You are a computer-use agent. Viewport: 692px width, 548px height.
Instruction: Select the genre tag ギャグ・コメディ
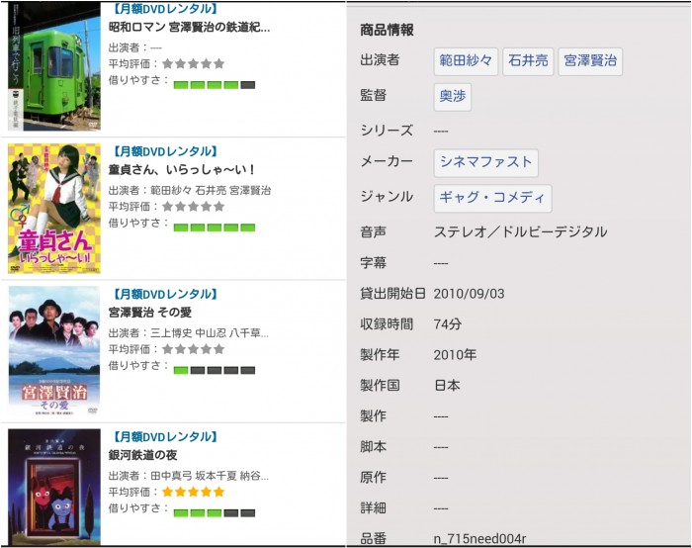click(492, 198)
